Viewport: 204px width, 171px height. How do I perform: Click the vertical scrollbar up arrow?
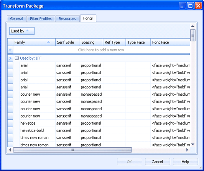(x=193, y=26)
